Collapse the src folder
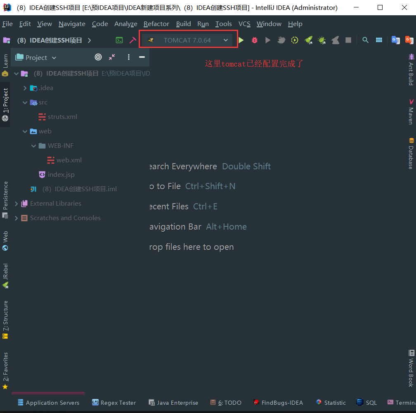This screenshot has width=416, height=413. pos(25,102)
